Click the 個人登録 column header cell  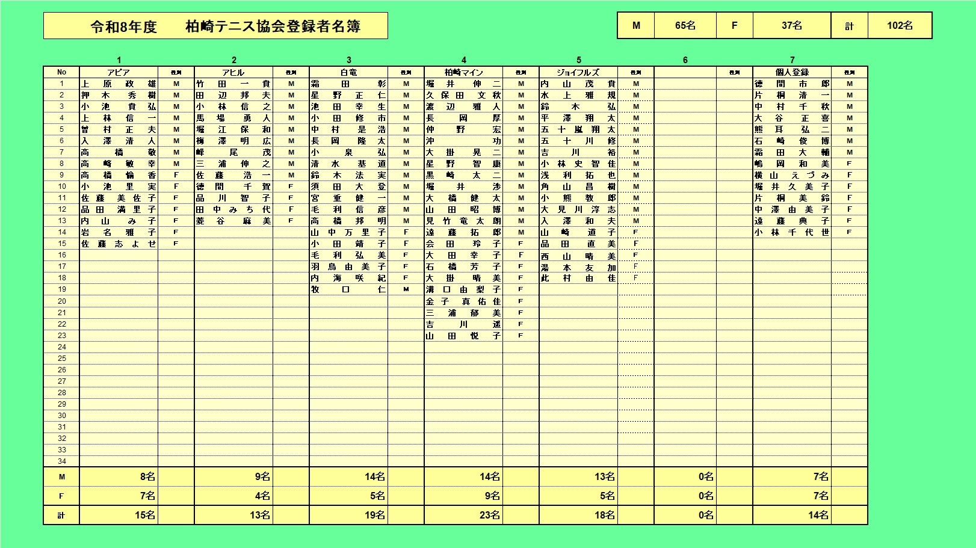click(792, 72)
